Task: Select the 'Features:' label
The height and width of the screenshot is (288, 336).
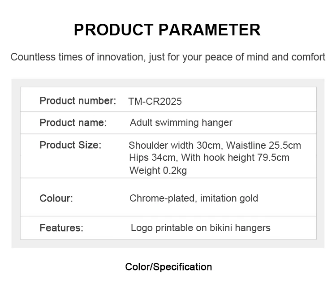Action: [x=61, y=228]
